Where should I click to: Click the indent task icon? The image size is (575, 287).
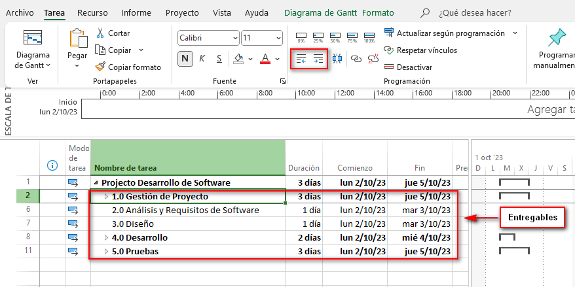click(x=318, y=59)
